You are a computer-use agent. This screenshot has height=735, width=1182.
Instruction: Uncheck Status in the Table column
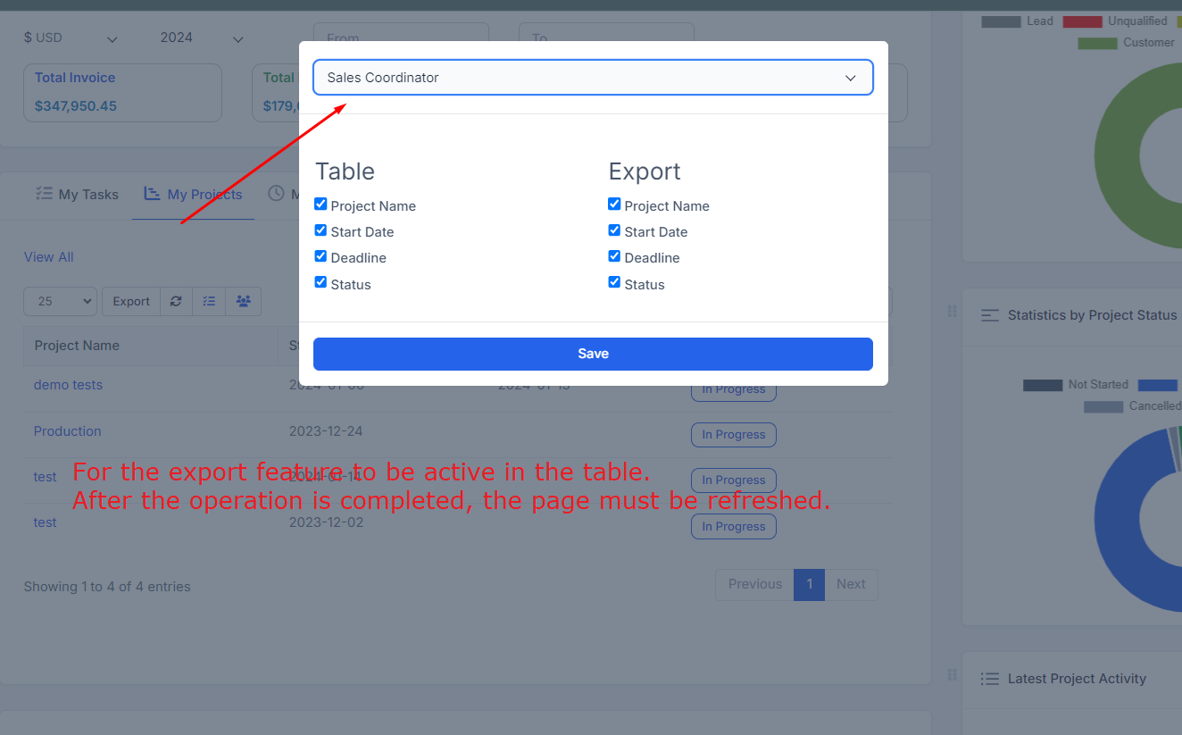coord(321,282)
